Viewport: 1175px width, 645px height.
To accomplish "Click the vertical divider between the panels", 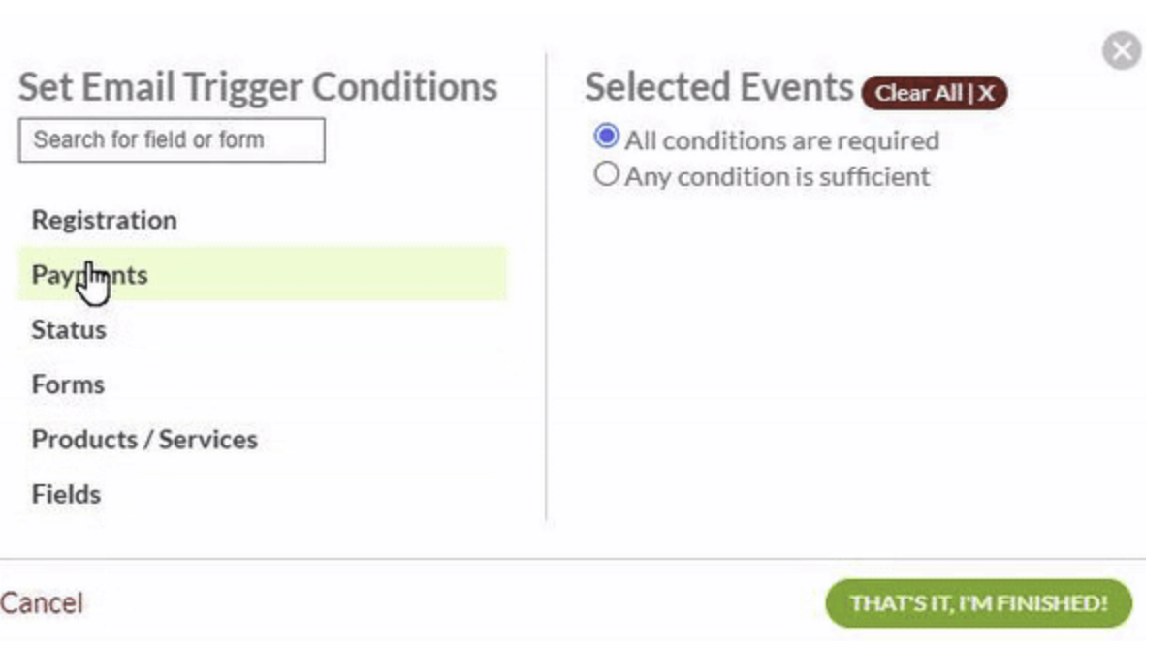I will [x=546, y=291].
